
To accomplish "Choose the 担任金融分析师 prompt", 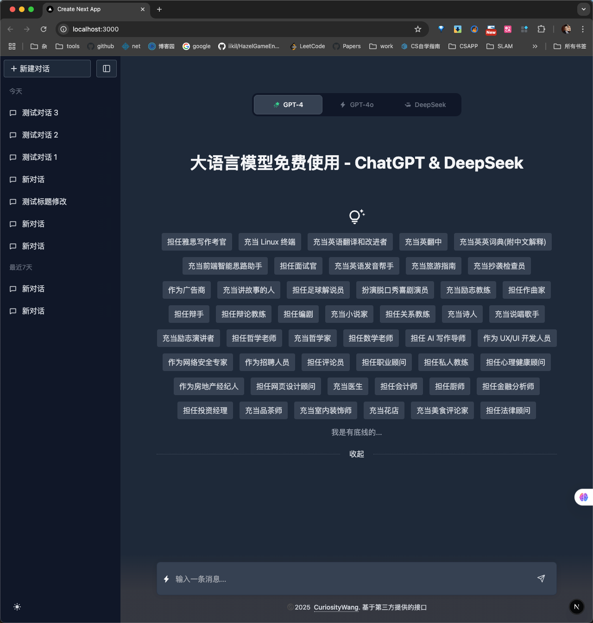I will click(x=508, y=386).
